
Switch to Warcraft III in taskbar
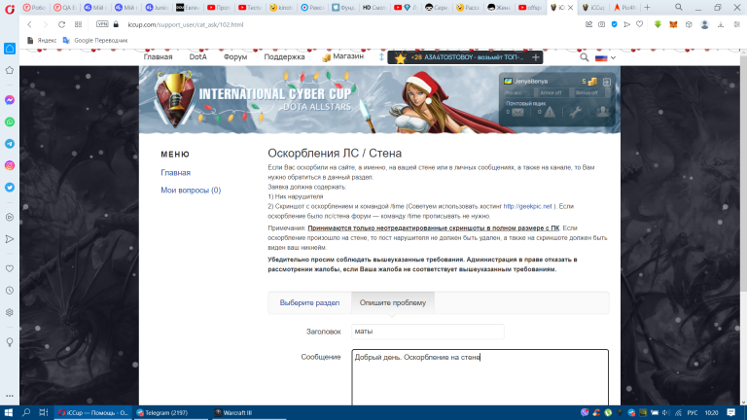pos(248,413)
